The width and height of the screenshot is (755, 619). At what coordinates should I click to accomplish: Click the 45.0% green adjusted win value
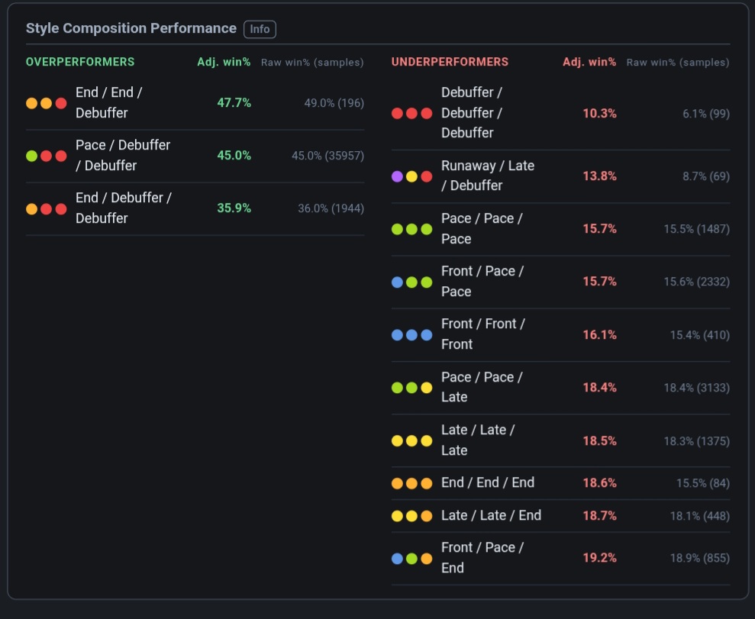pos(234,156)
